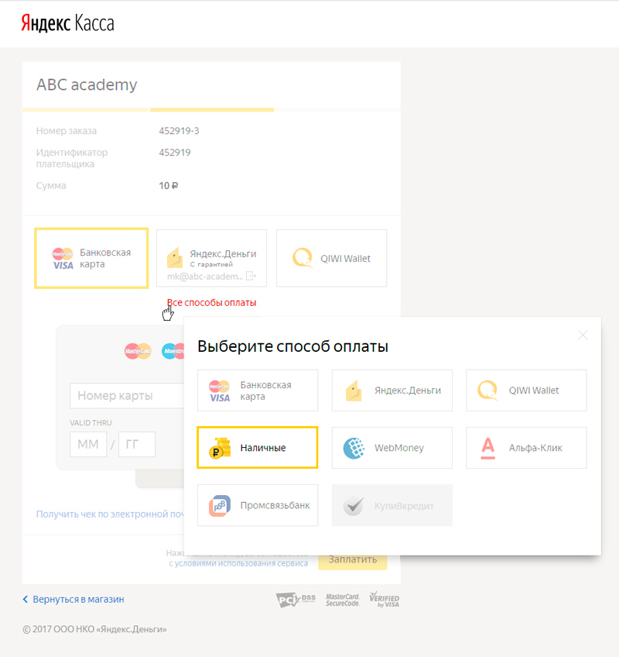Screen dimensions: 619x657
Task: Click the Наличные coins icon
Action: coord(220,448)
